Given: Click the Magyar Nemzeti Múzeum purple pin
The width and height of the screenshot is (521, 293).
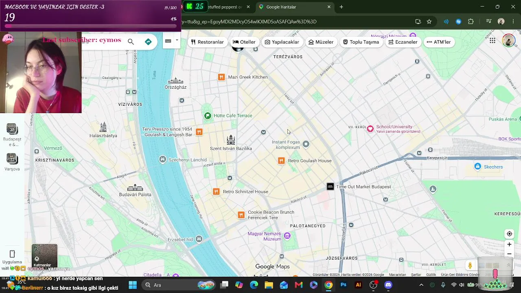Looking at the screenshot, I should (x=287, y=236).
